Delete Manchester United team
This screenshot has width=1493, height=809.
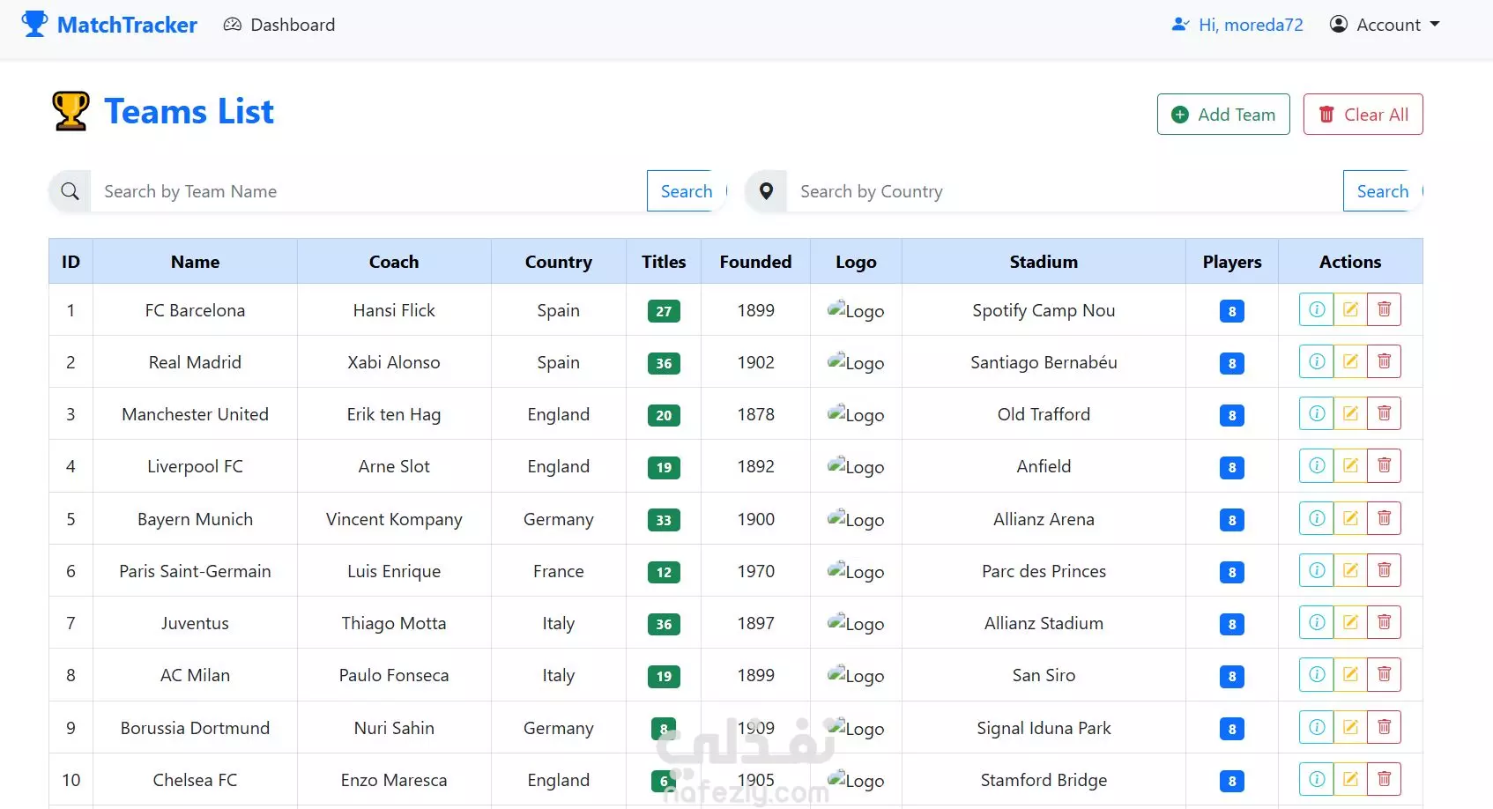pyautogui.click(x=1385, y=413)
